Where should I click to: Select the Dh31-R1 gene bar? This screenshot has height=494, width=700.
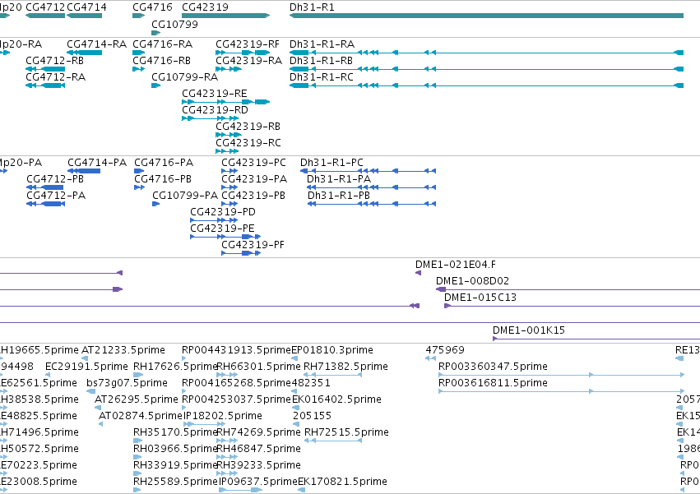pyautogui.click(x=486, y=16)
